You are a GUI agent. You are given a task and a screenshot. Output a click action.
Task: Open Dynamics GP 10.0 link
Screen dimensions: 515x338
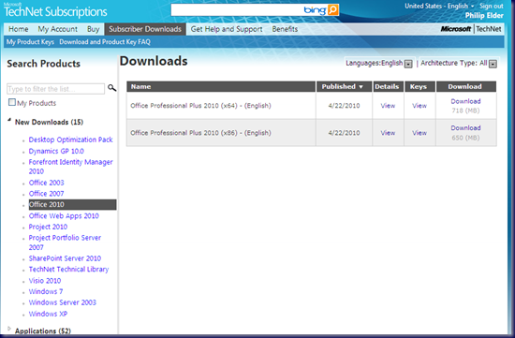(x=56, y=151)
